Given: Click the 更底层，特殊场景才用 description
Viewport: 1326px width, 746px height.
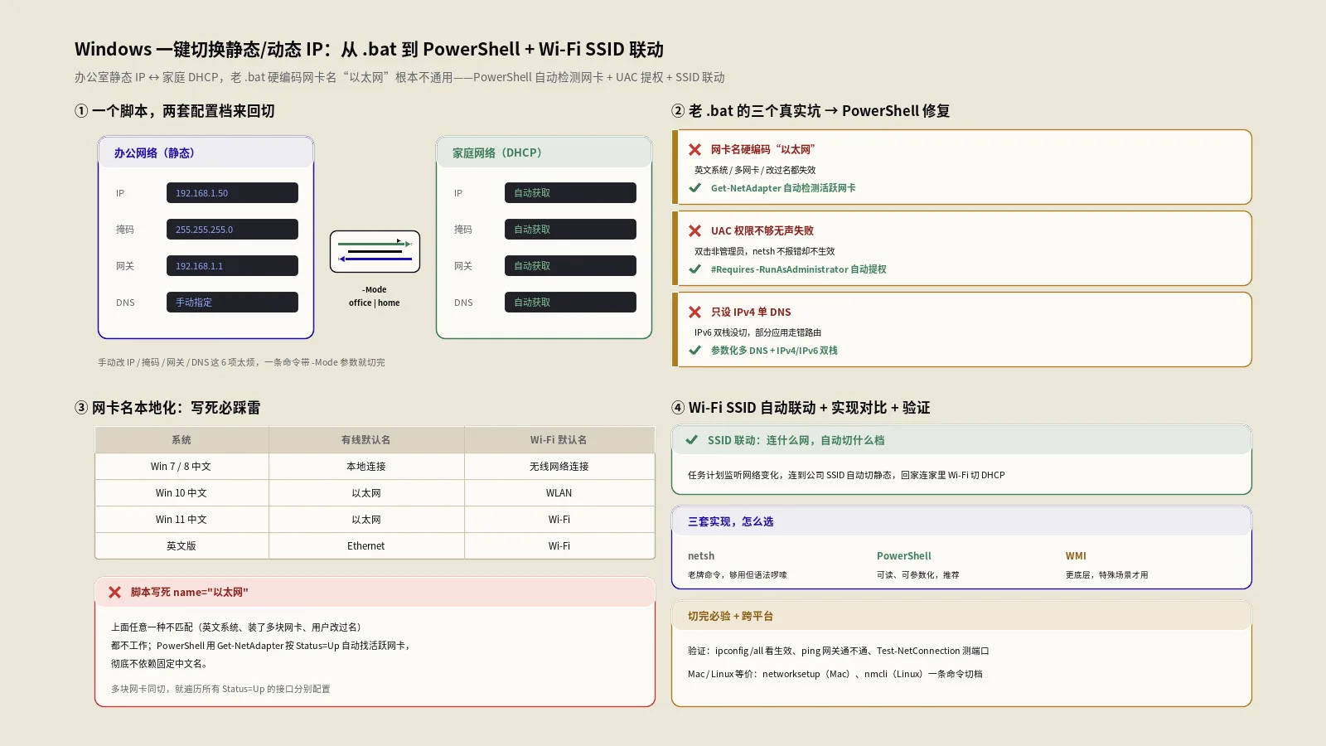Looking at the screenshot, I should click(1106, 575).
